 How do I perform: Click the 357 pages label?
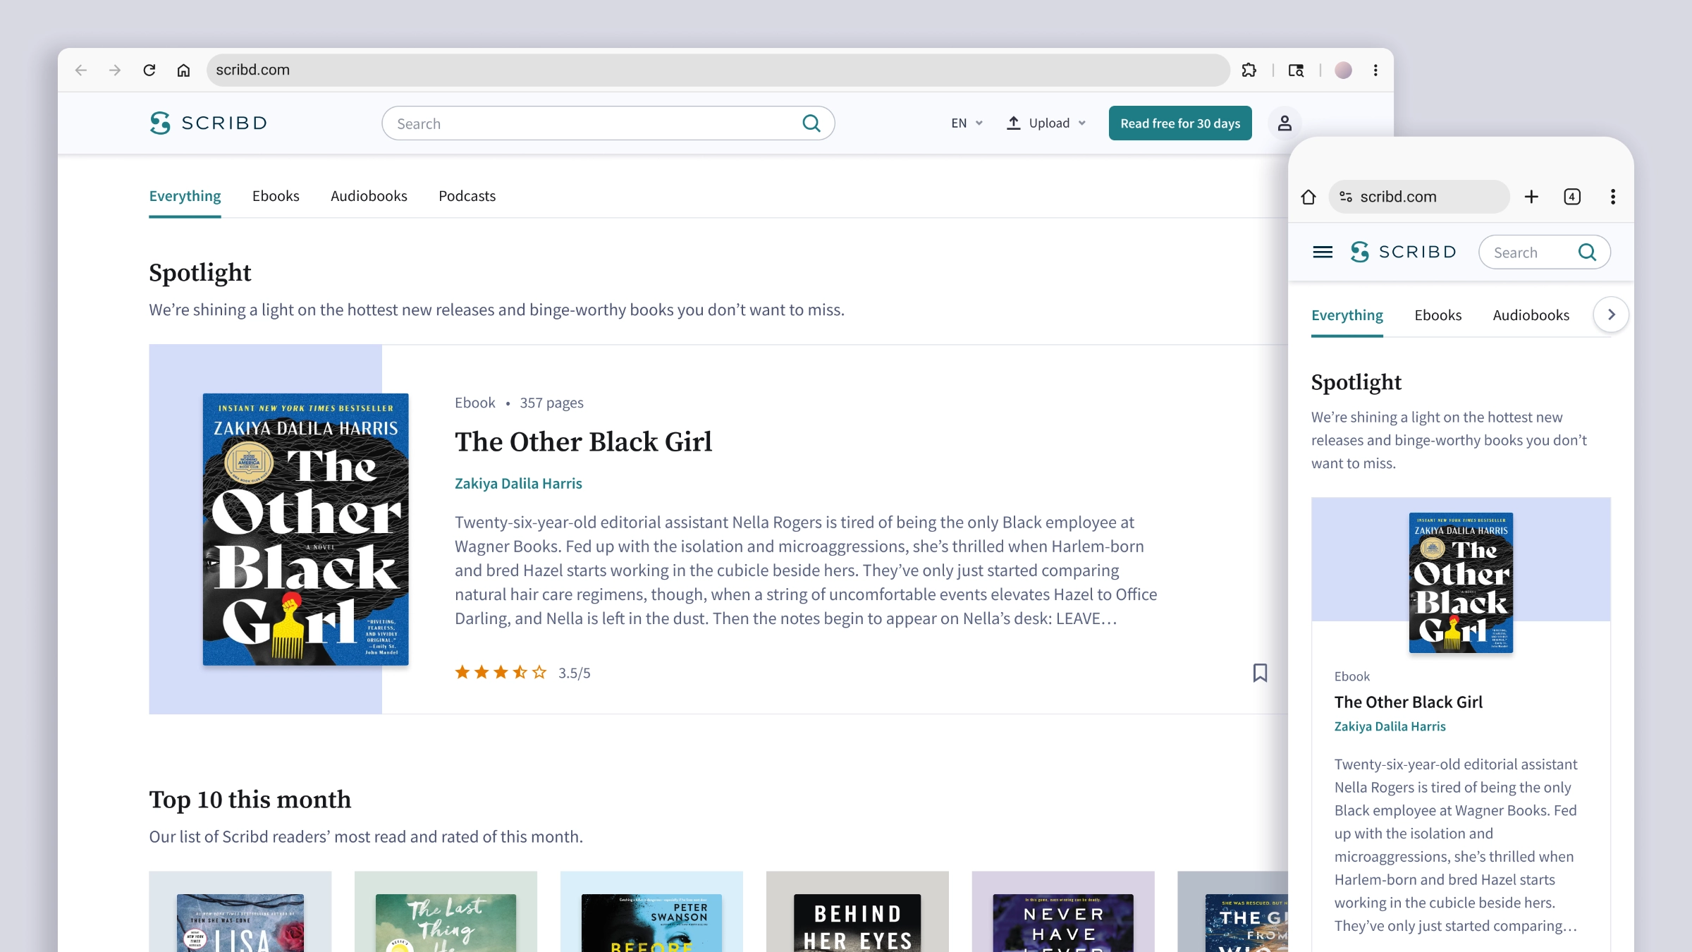point(552,403)
